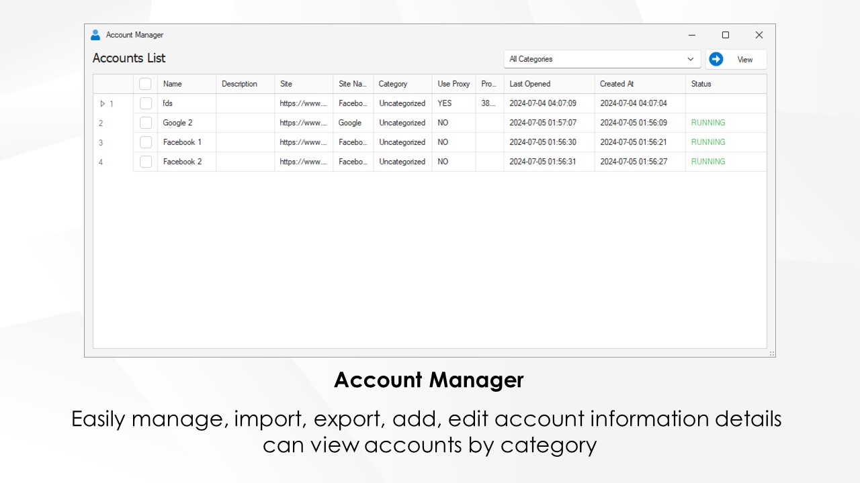
Task: Click the blue circular arrow beside View
Action: 716,59
